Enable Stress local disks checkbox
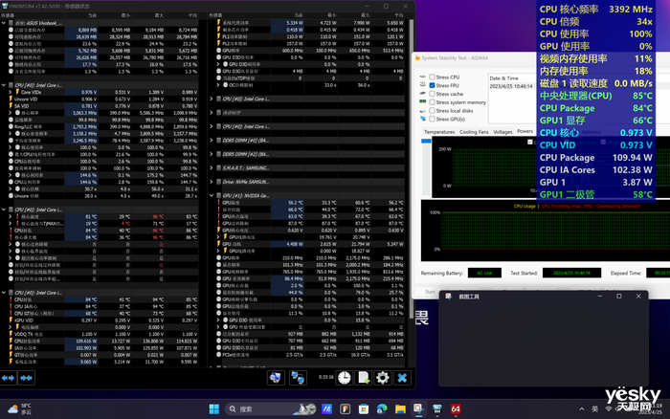This screenshot has width=670, height=419. pyautogui.click(x=433, y=111)
